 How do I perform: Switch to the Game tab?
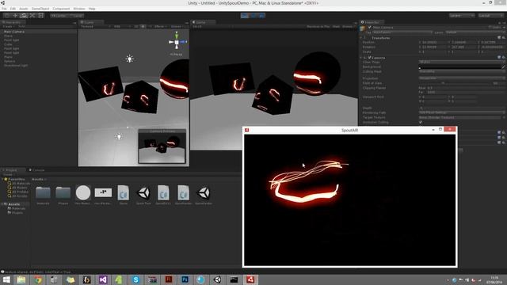coord(203,22)
